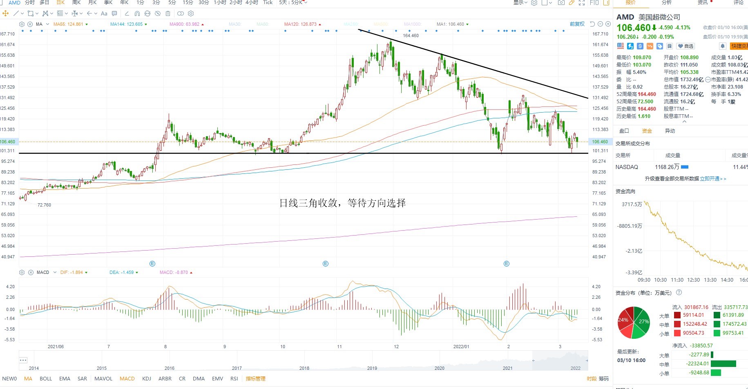This screenshot has height=389, width=748.
Task: Toggle the magnet snap drawing tool
Action: tap(137, 13)
